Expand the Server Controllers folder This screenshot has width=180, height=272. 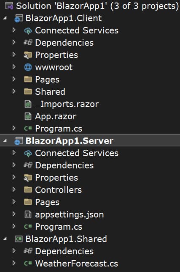click(14, 190)
